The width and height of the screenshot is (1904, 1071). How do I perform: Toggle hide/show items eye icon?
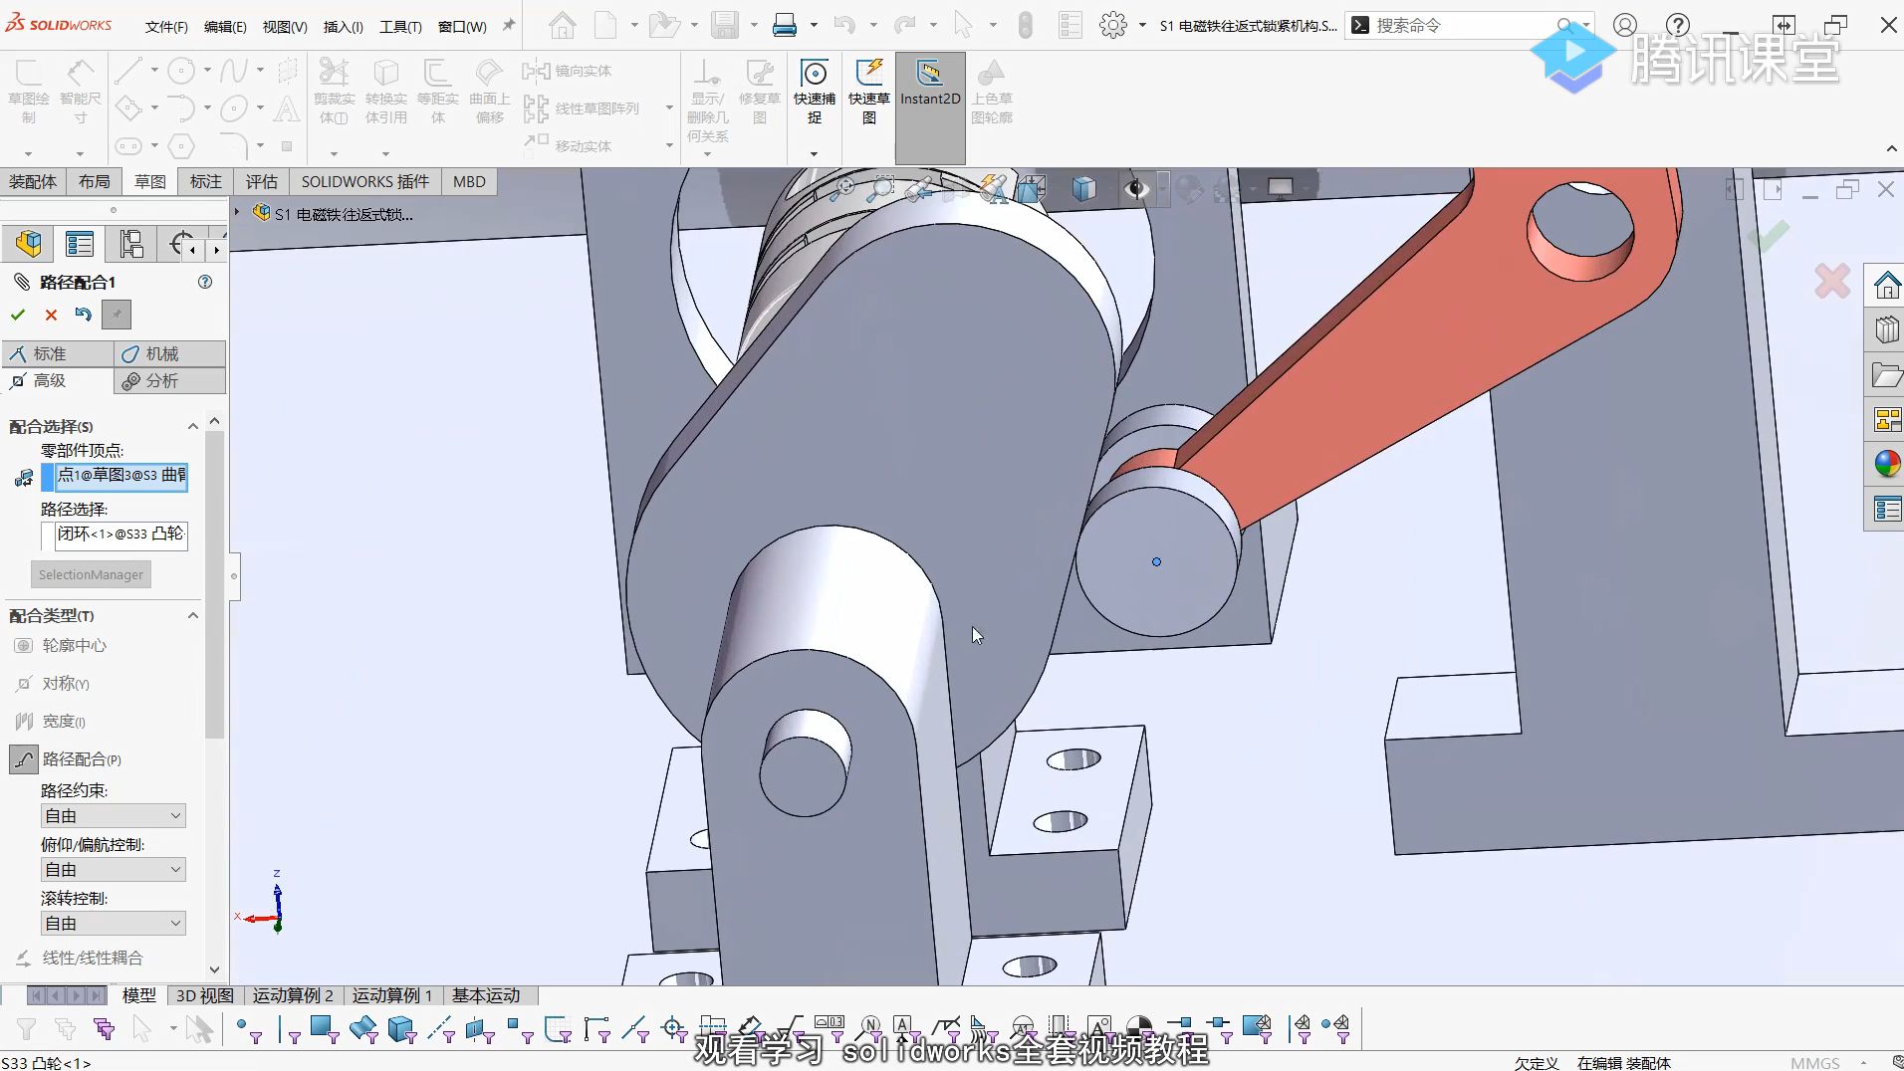1136,187
